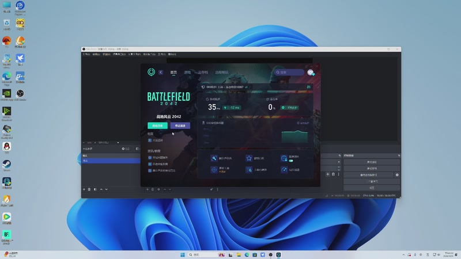Expand the OBS scene transition dropdown
Screen dimensions: 461x259
pos(339,162)
